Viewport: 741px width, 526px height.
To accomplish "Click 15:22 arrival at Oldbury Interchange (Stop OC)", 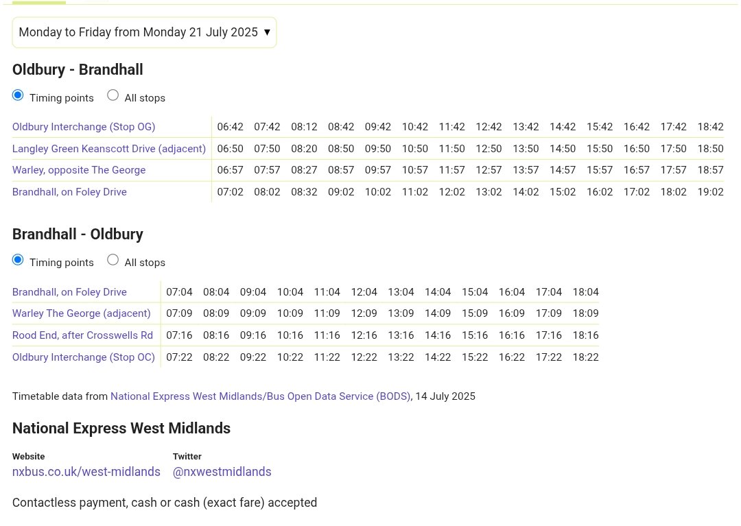I will pyautogui.click(x=475, y=357).
